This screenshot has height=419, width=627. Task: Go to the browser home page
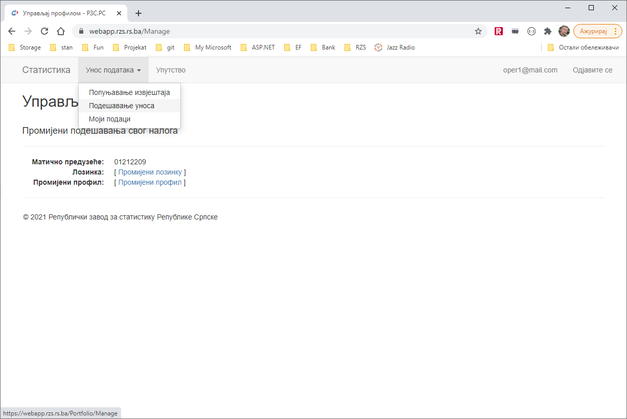(x=61, y=31)
